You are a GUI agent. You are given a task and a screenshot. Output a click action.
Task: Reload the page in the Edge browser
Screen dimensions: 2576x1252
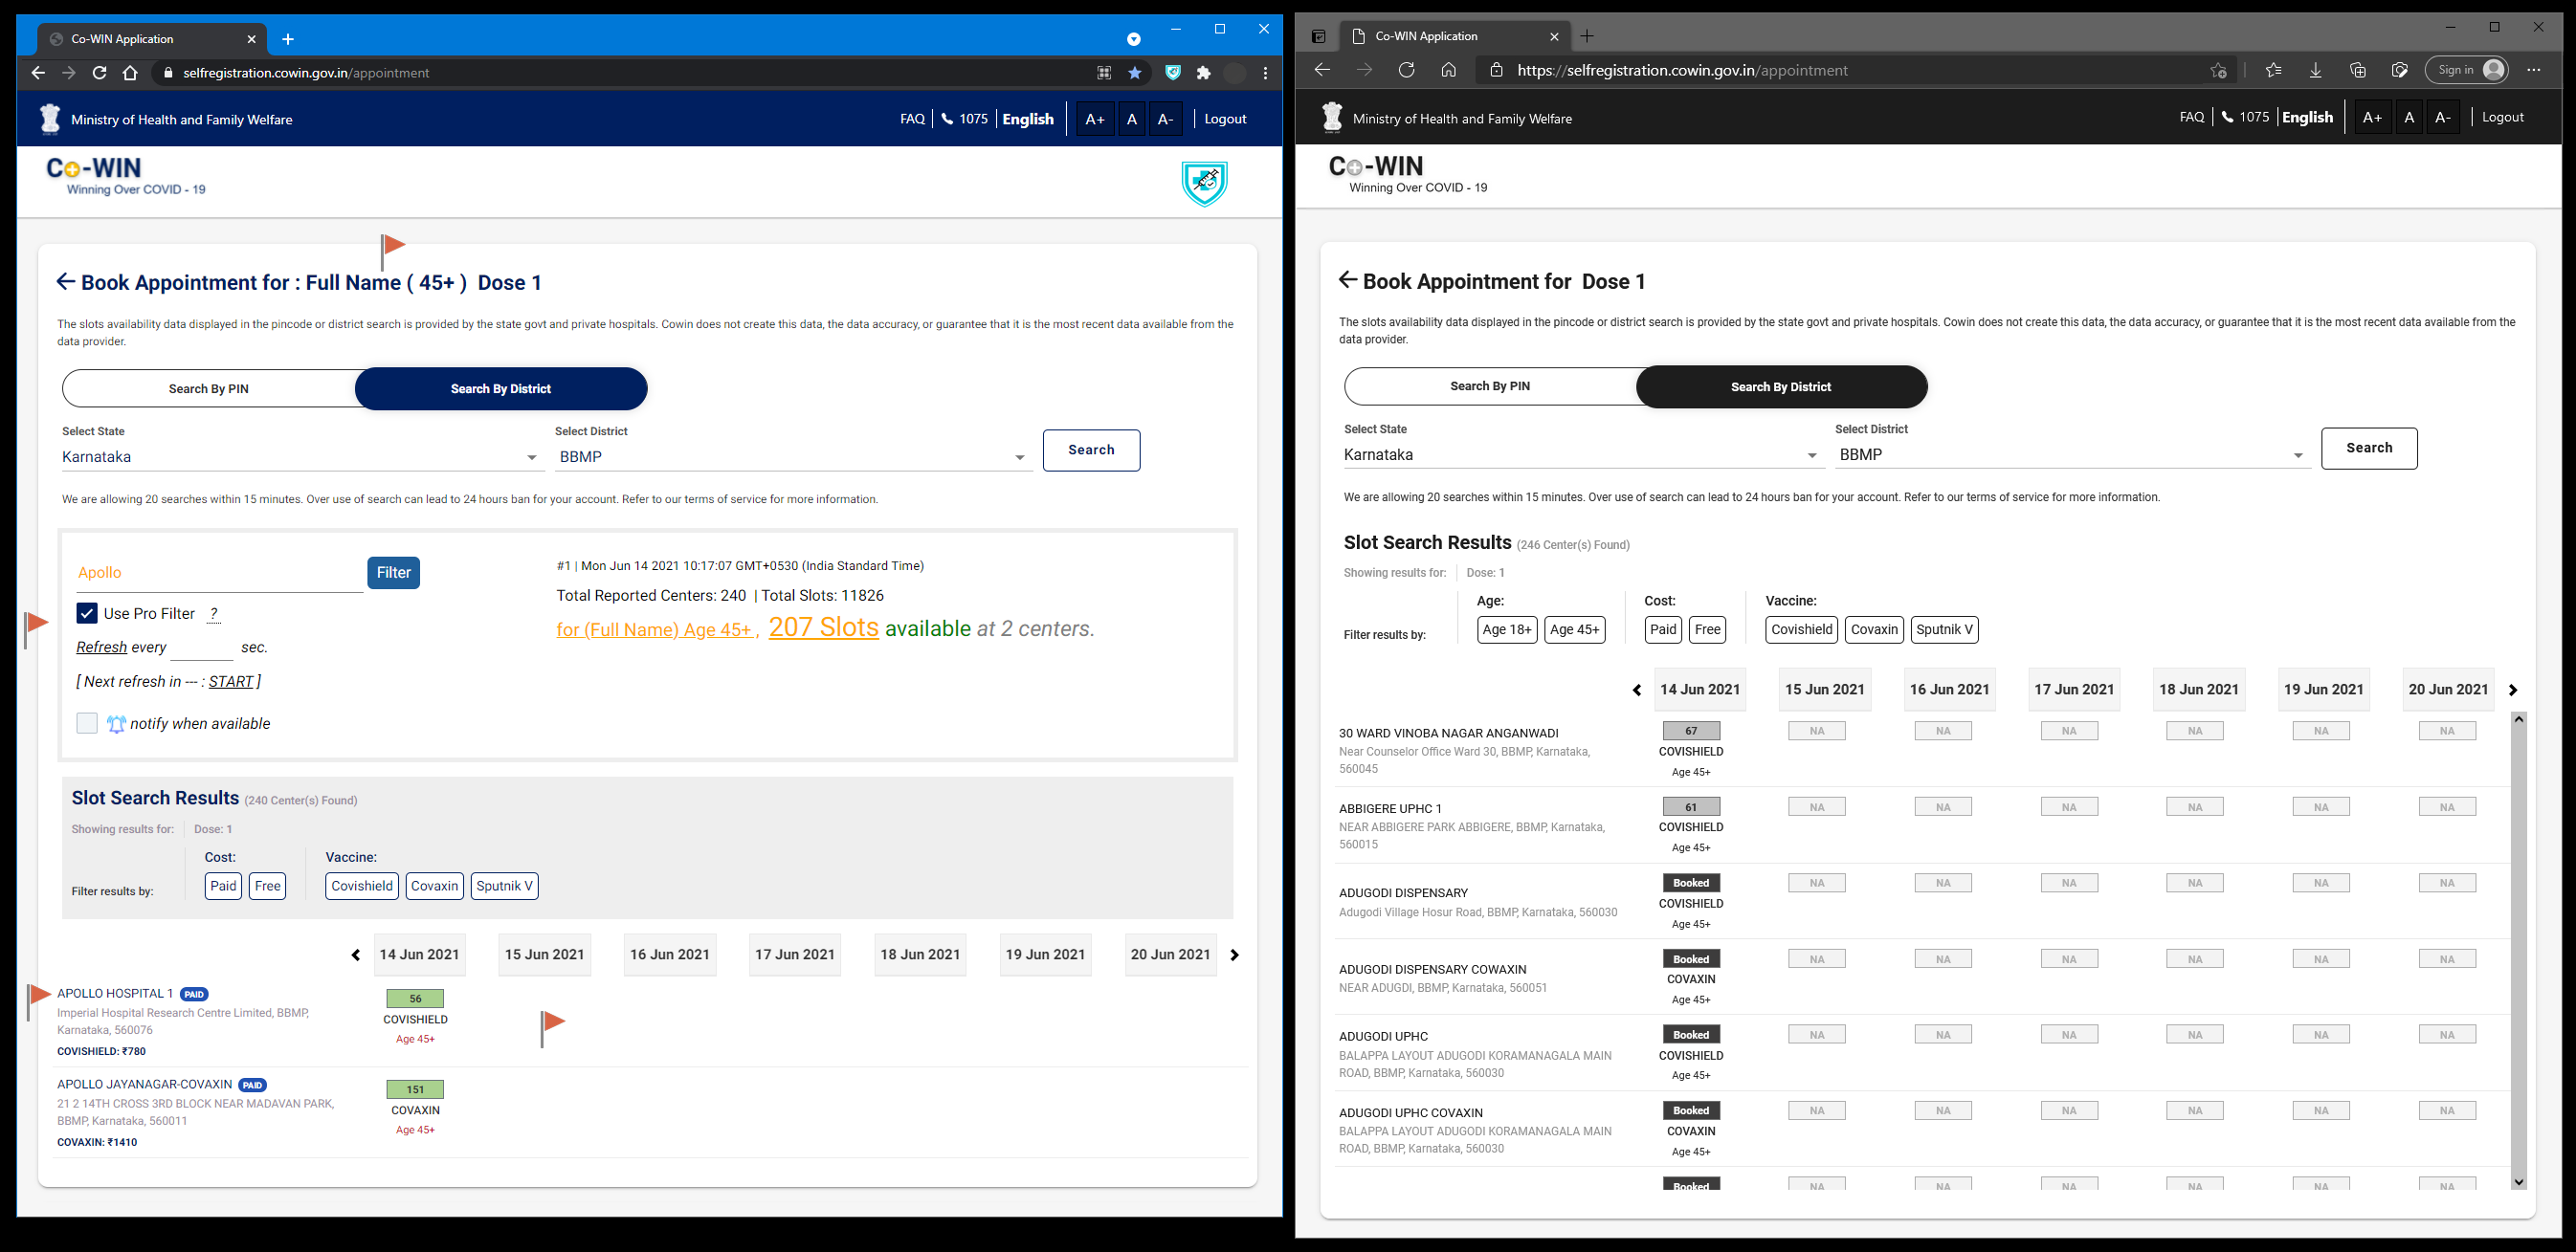pyautogui.click(x=1406, y=70)
